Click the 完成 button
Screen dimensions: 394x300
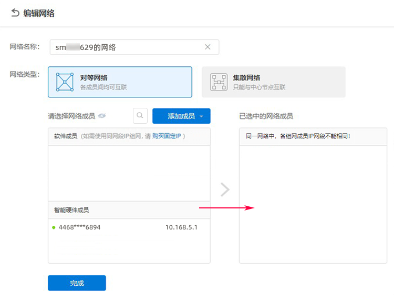tap(77, 283)
